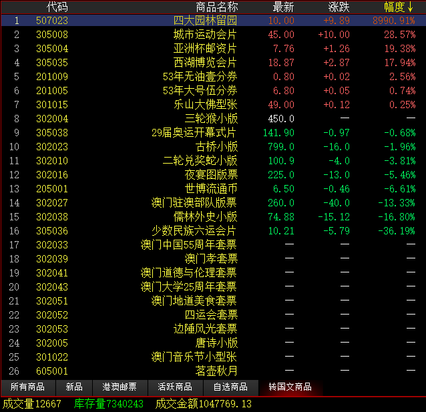This screenshot has width=426, height=412.
Task: Click 成交金额1047769.13 in status bar
Action: pos(204,404)
